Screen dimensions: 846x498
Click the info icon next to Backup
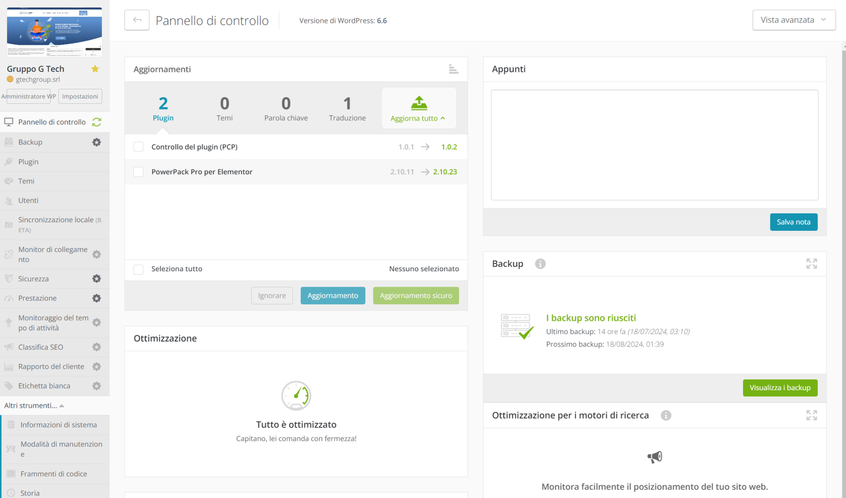[x=540, y=264]
